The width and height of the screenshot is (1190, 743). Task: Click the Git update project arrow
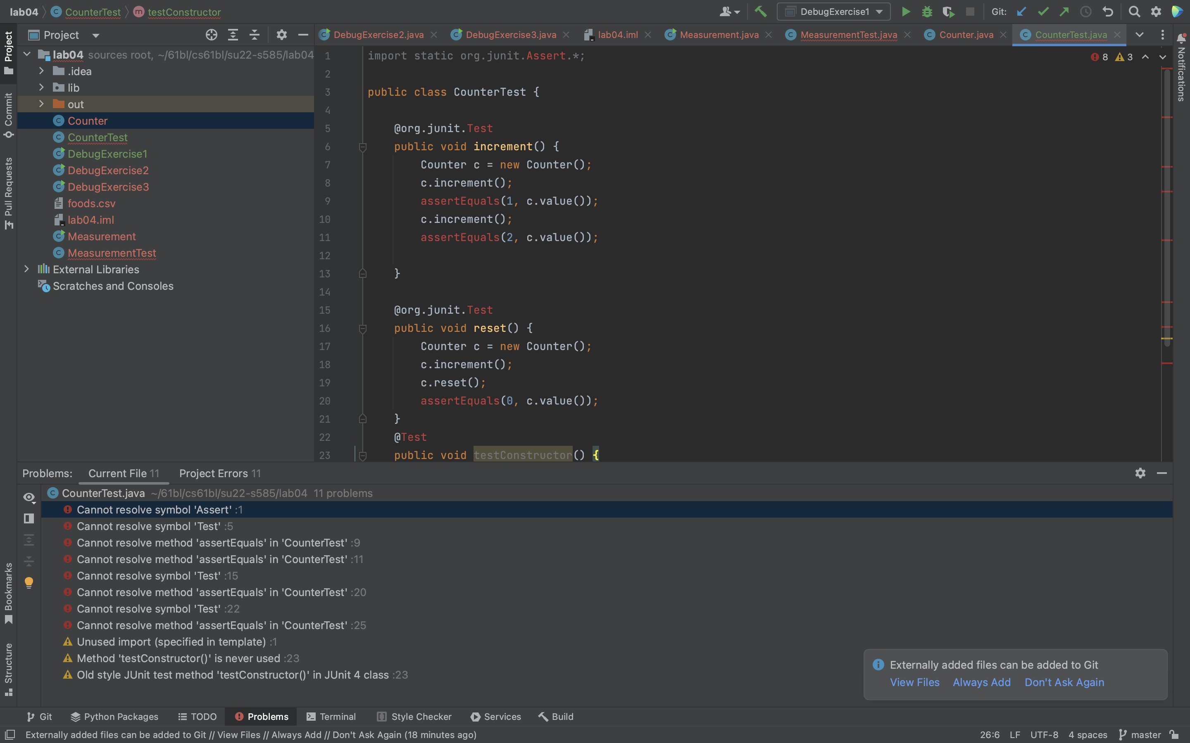(x=1021, y=12)
